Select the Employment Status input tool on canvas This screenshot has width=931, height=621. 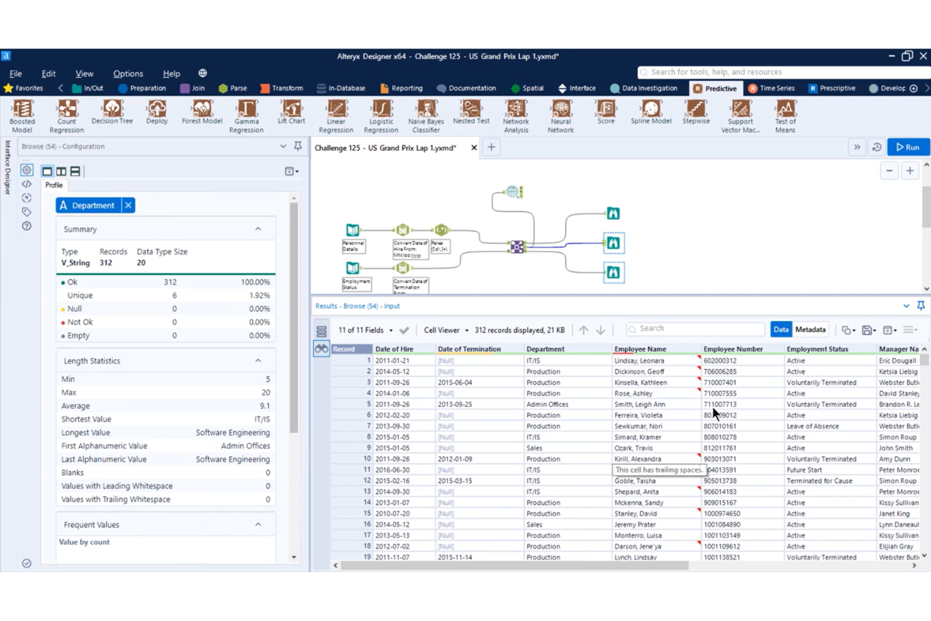pyautogui.click(x=353, y=268)
